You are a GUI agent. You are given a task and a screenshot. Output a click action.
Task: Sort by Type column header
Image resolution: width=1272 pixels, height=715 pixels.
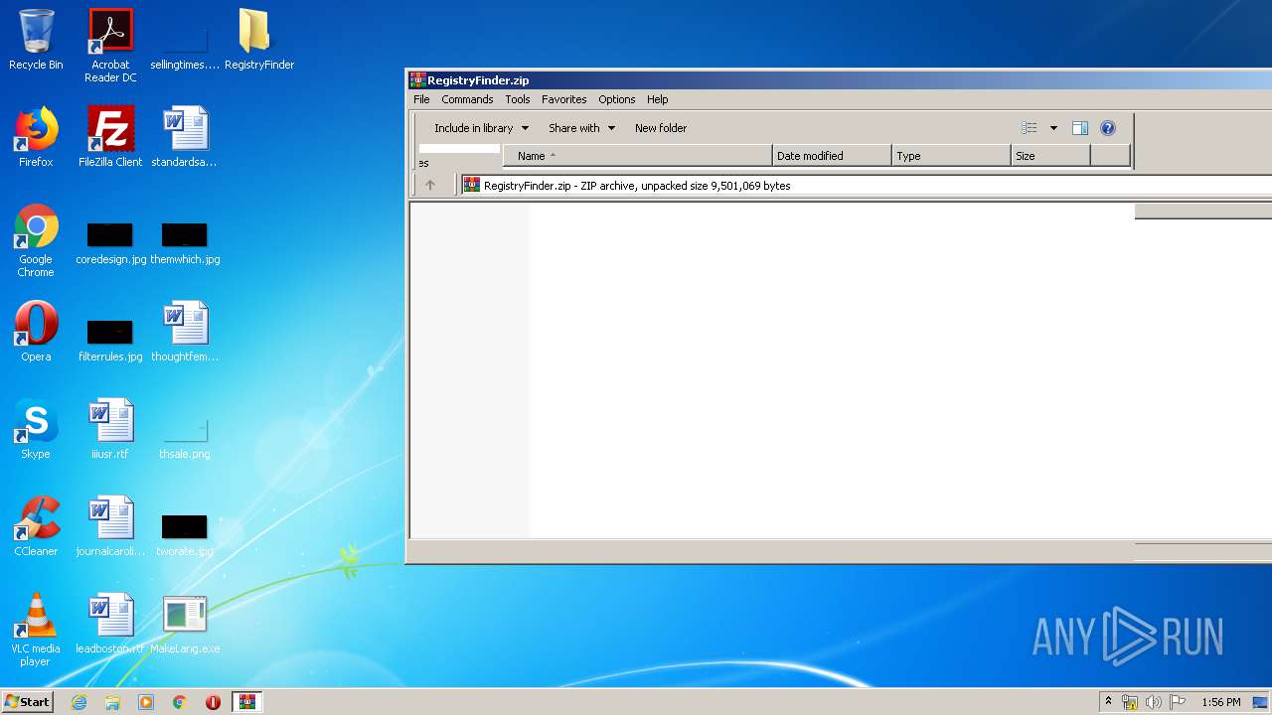[x=951, y=156]
